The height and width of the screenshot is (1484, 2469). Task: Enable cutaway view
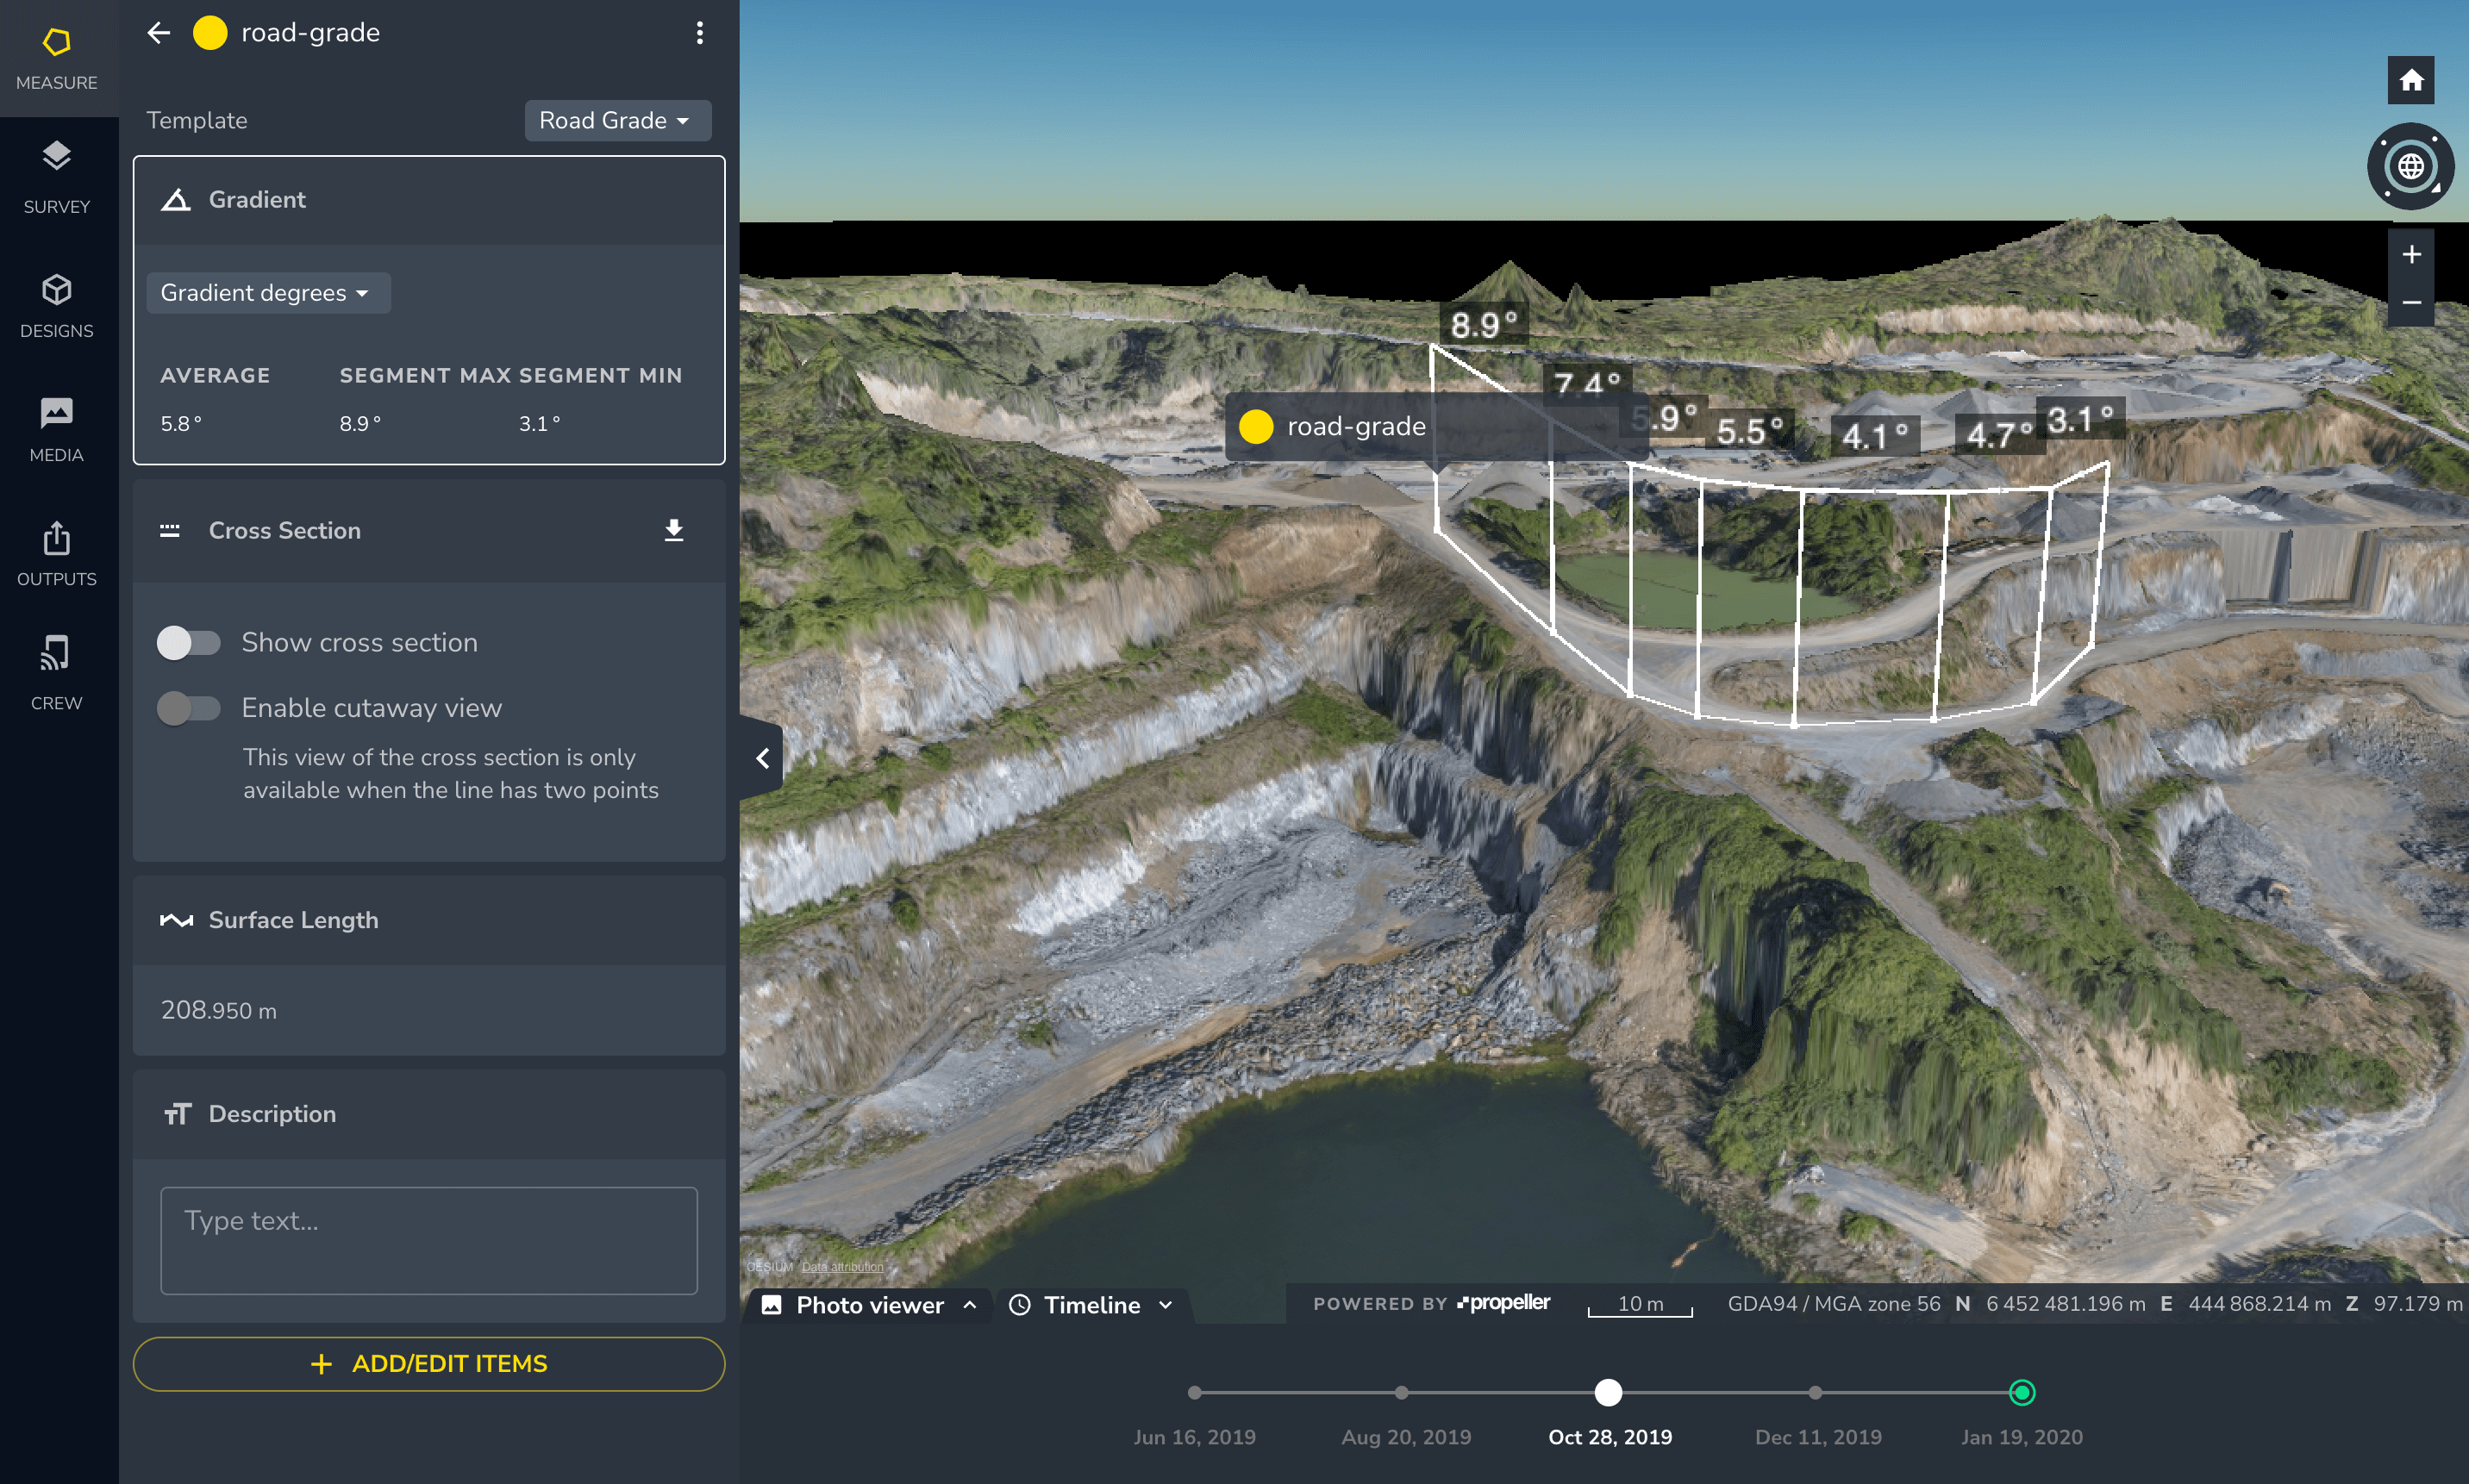coord(190,707)
